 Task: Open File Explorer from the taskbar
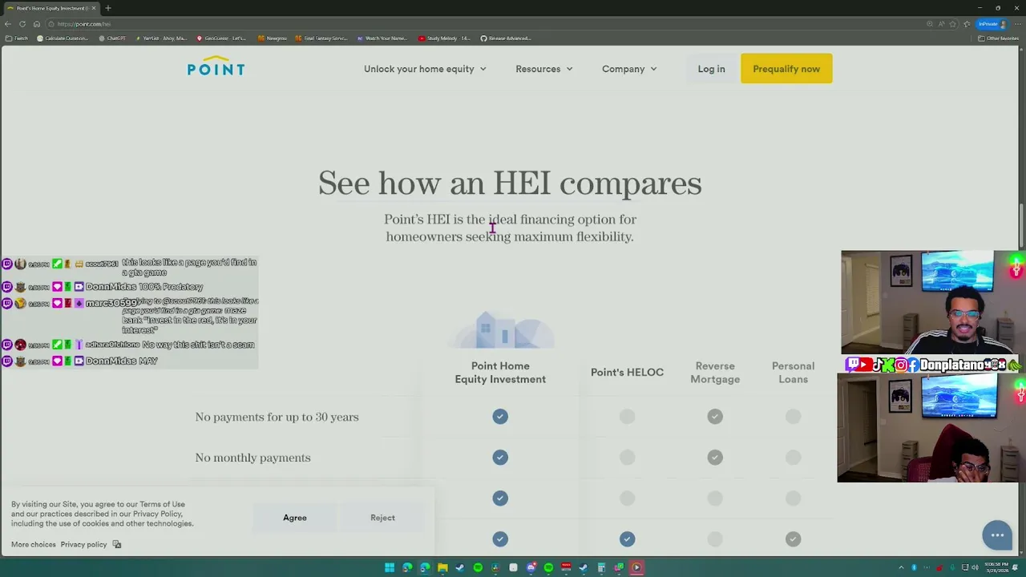click(x=442, y=567)
